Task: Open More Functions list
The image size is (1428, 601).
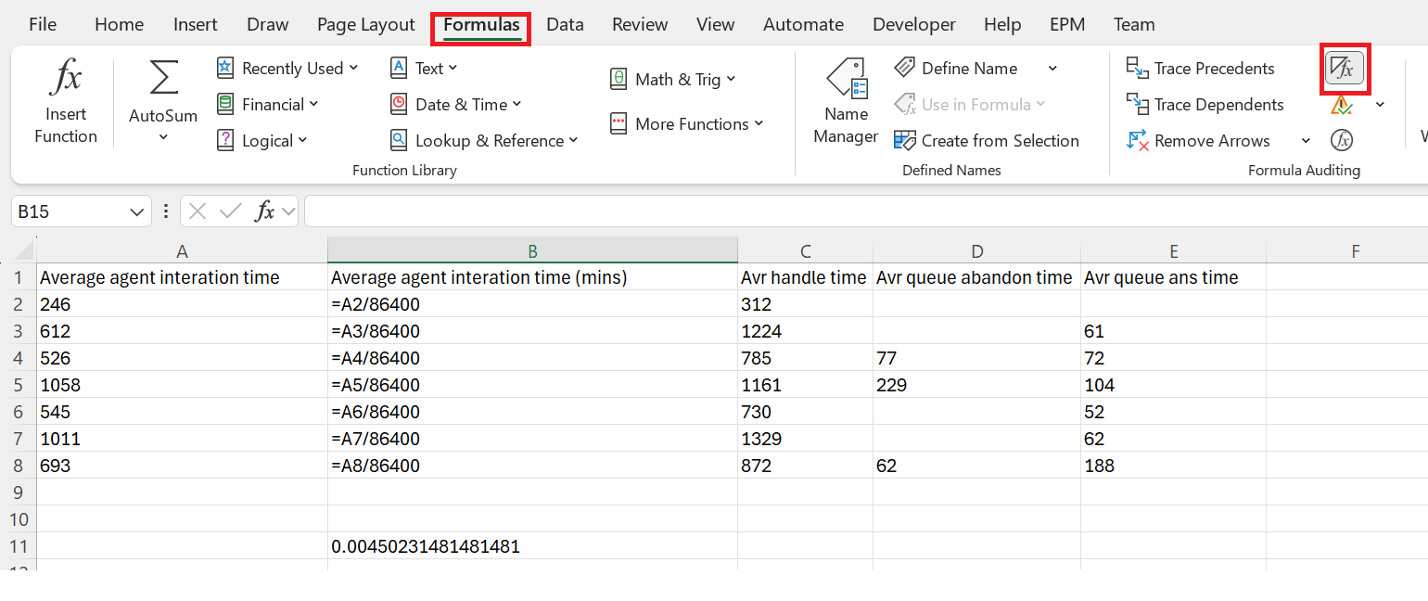Action: pyautogui.click(x=687, y=124)
